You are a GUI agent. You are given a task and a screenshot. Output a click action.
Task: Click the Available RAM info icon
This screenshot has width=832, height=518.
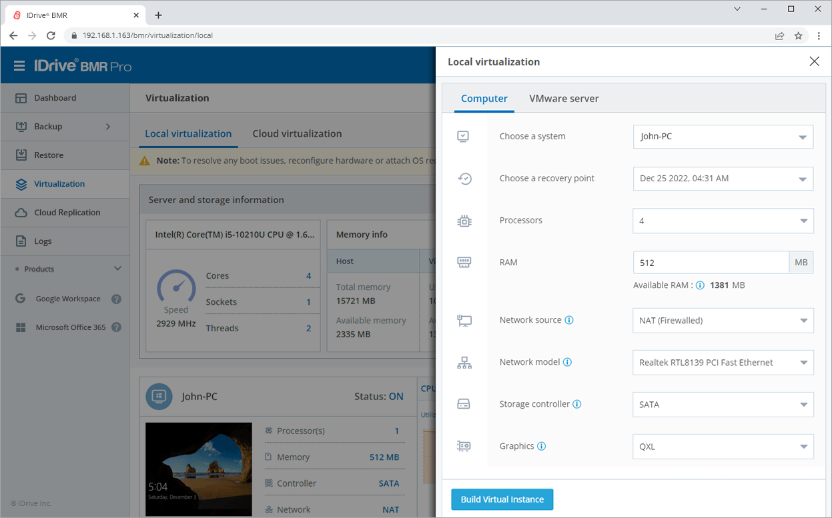pos(700,285)
